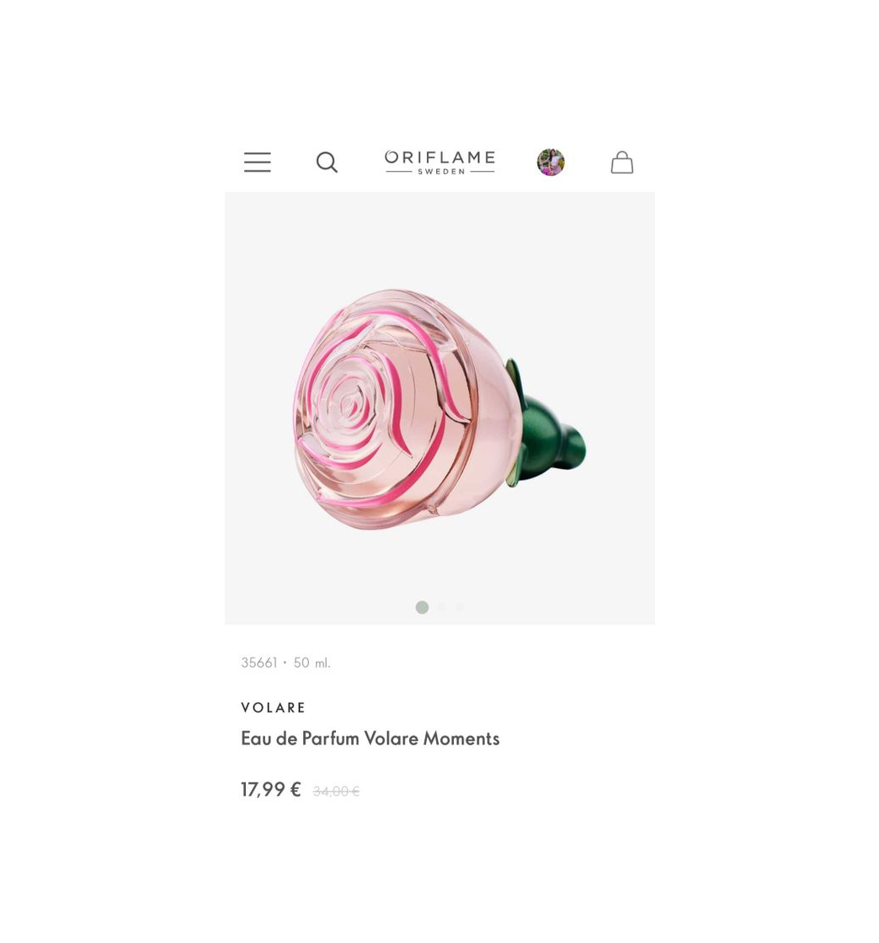Open search with the magnifier icon
The height and width of the screenshot is (943, 879).
327,162
